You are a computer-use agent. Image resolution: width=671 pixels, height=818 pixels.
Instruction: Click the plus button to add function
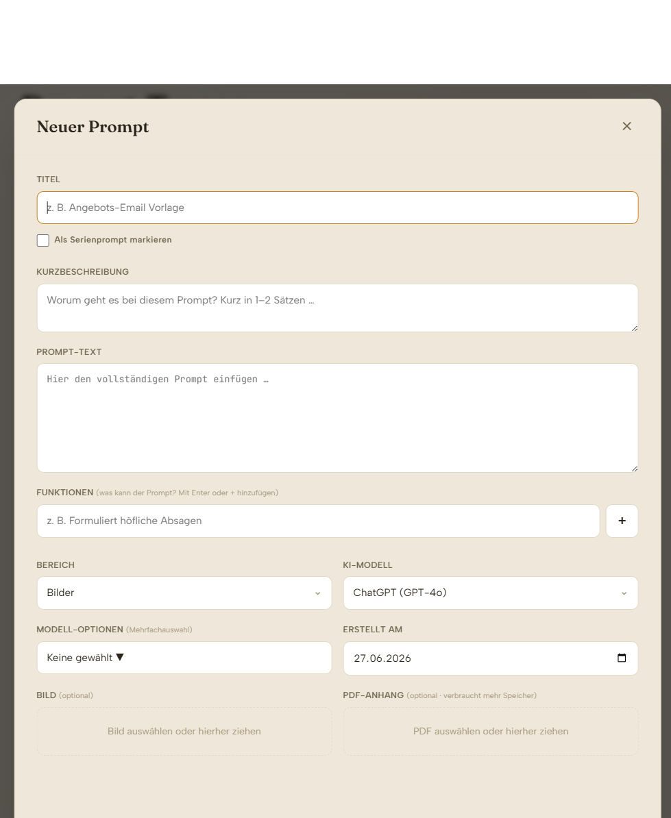pyautogui.click(x=622, y=521)
